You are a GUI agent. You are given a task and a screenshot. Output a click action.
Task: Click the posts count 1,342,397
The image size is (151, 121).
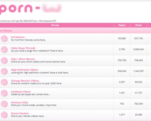click(x=139, y=71)
